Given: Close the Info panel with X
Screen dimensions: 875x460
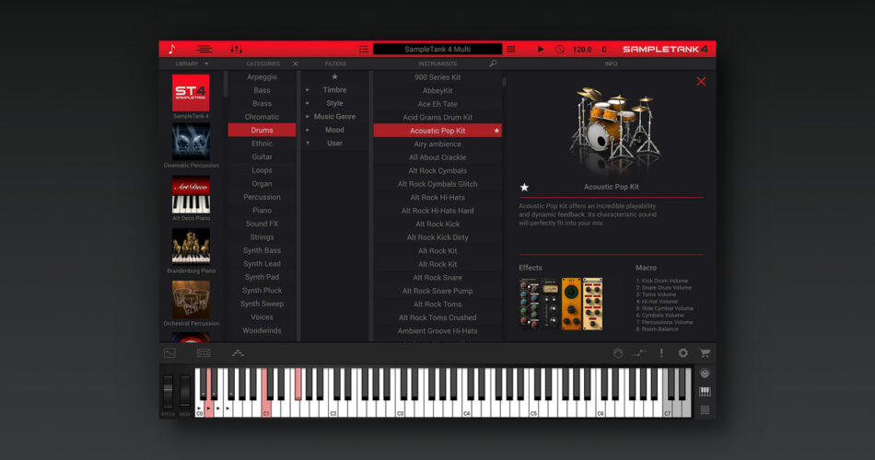Looking at the screenshot, I should tap(701, 82).
